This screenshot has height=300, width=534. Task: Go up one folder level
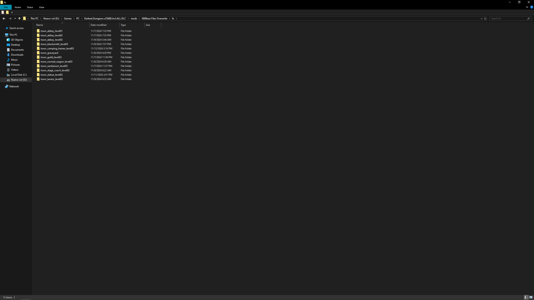point(19,19)
